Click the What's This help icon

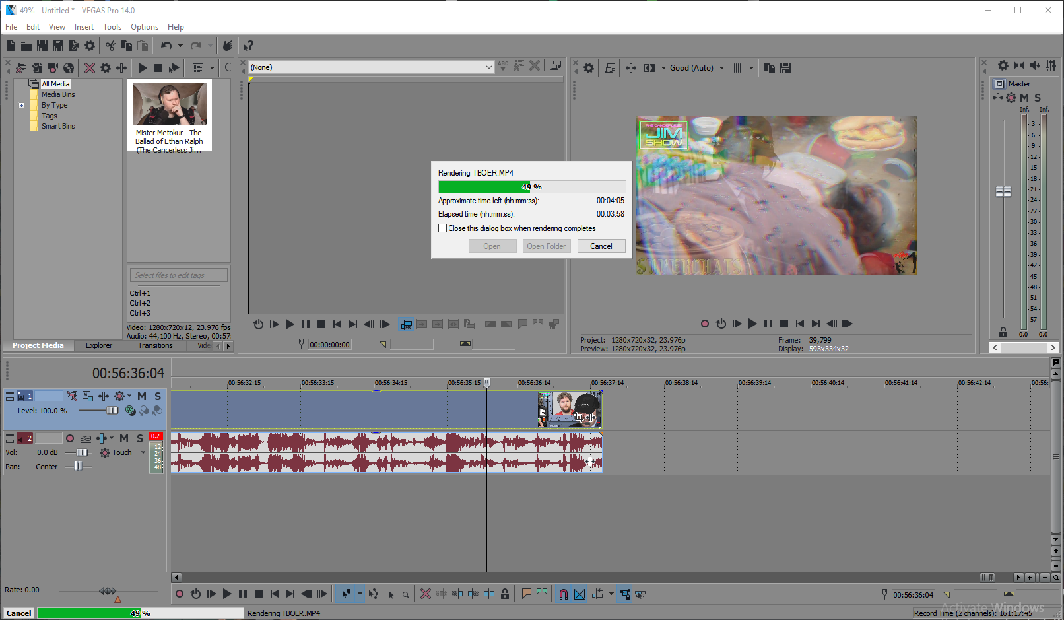tap(248, 46)
